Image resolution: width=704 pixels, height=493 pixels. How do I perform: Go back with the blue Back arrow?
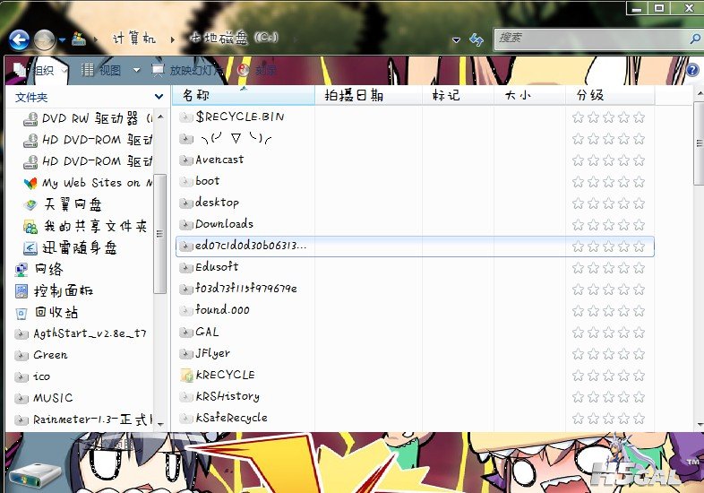coord(19,40)
